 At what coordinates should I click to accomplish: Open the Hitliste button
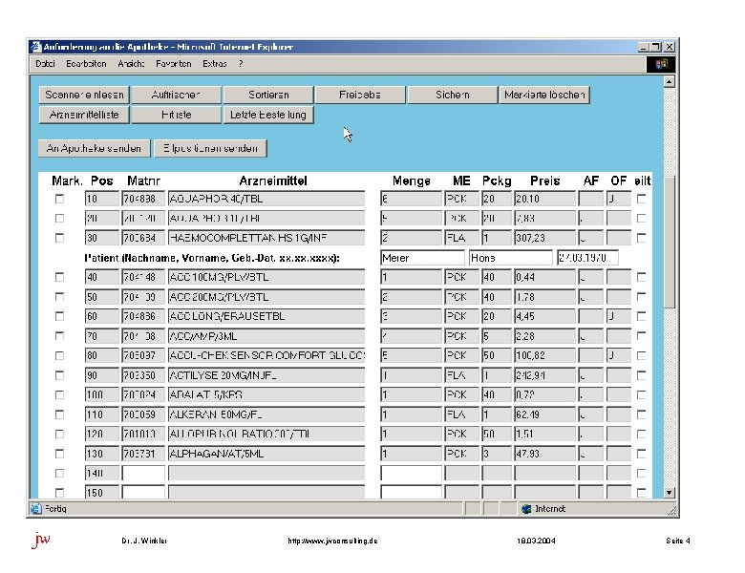[176, 115]
